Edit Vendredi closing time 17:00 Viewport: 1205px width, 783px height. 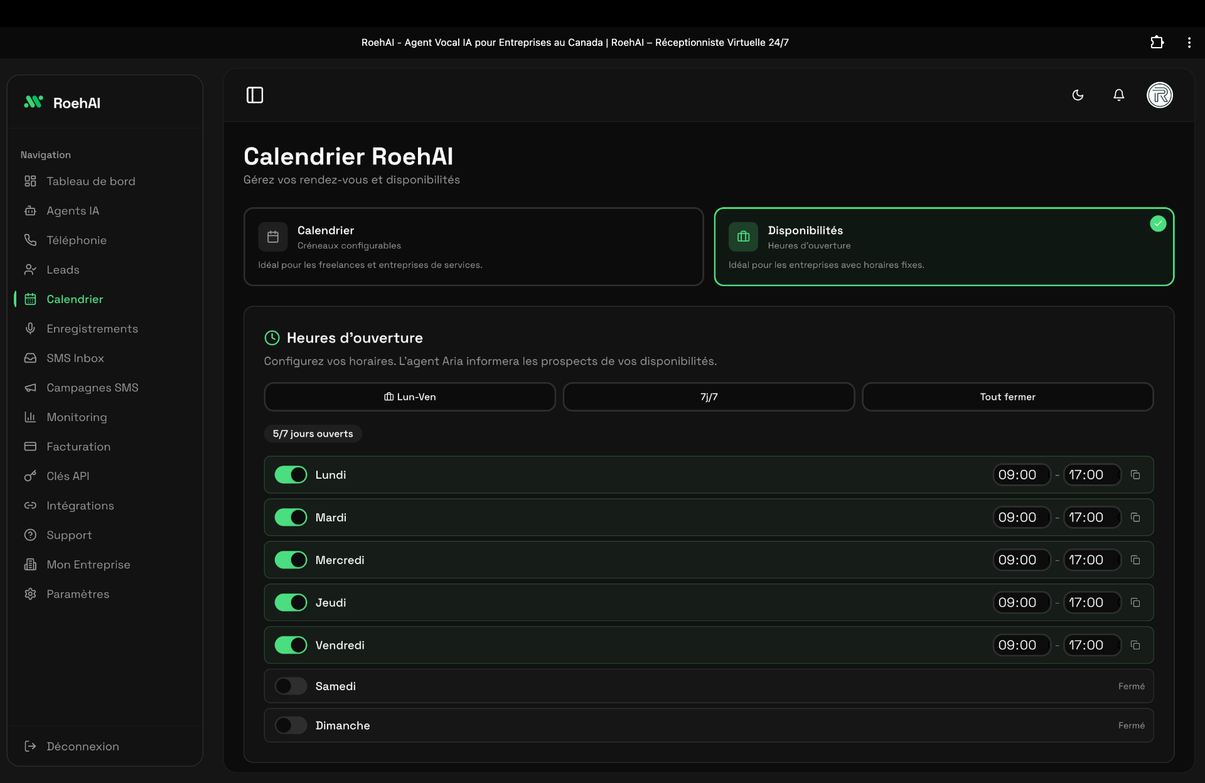point(1092,646)
